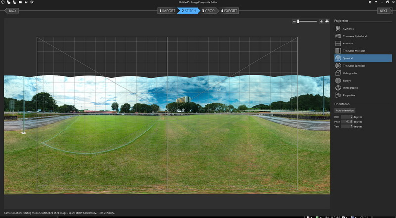The image size is (396, 218).
Task: Open the settings gear in title bar
Action: [x=370, y=2]
